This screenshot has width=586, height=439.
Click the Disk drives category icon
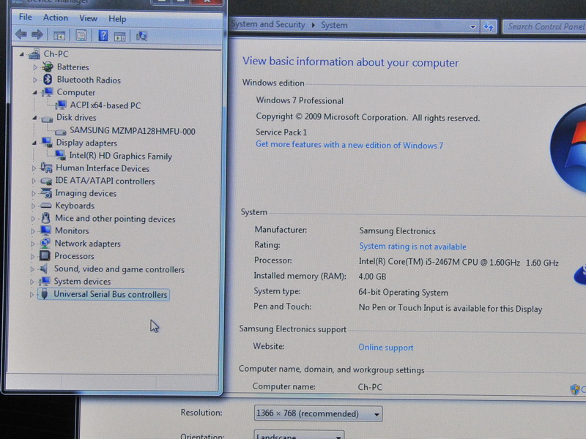[x=47, y=119]
